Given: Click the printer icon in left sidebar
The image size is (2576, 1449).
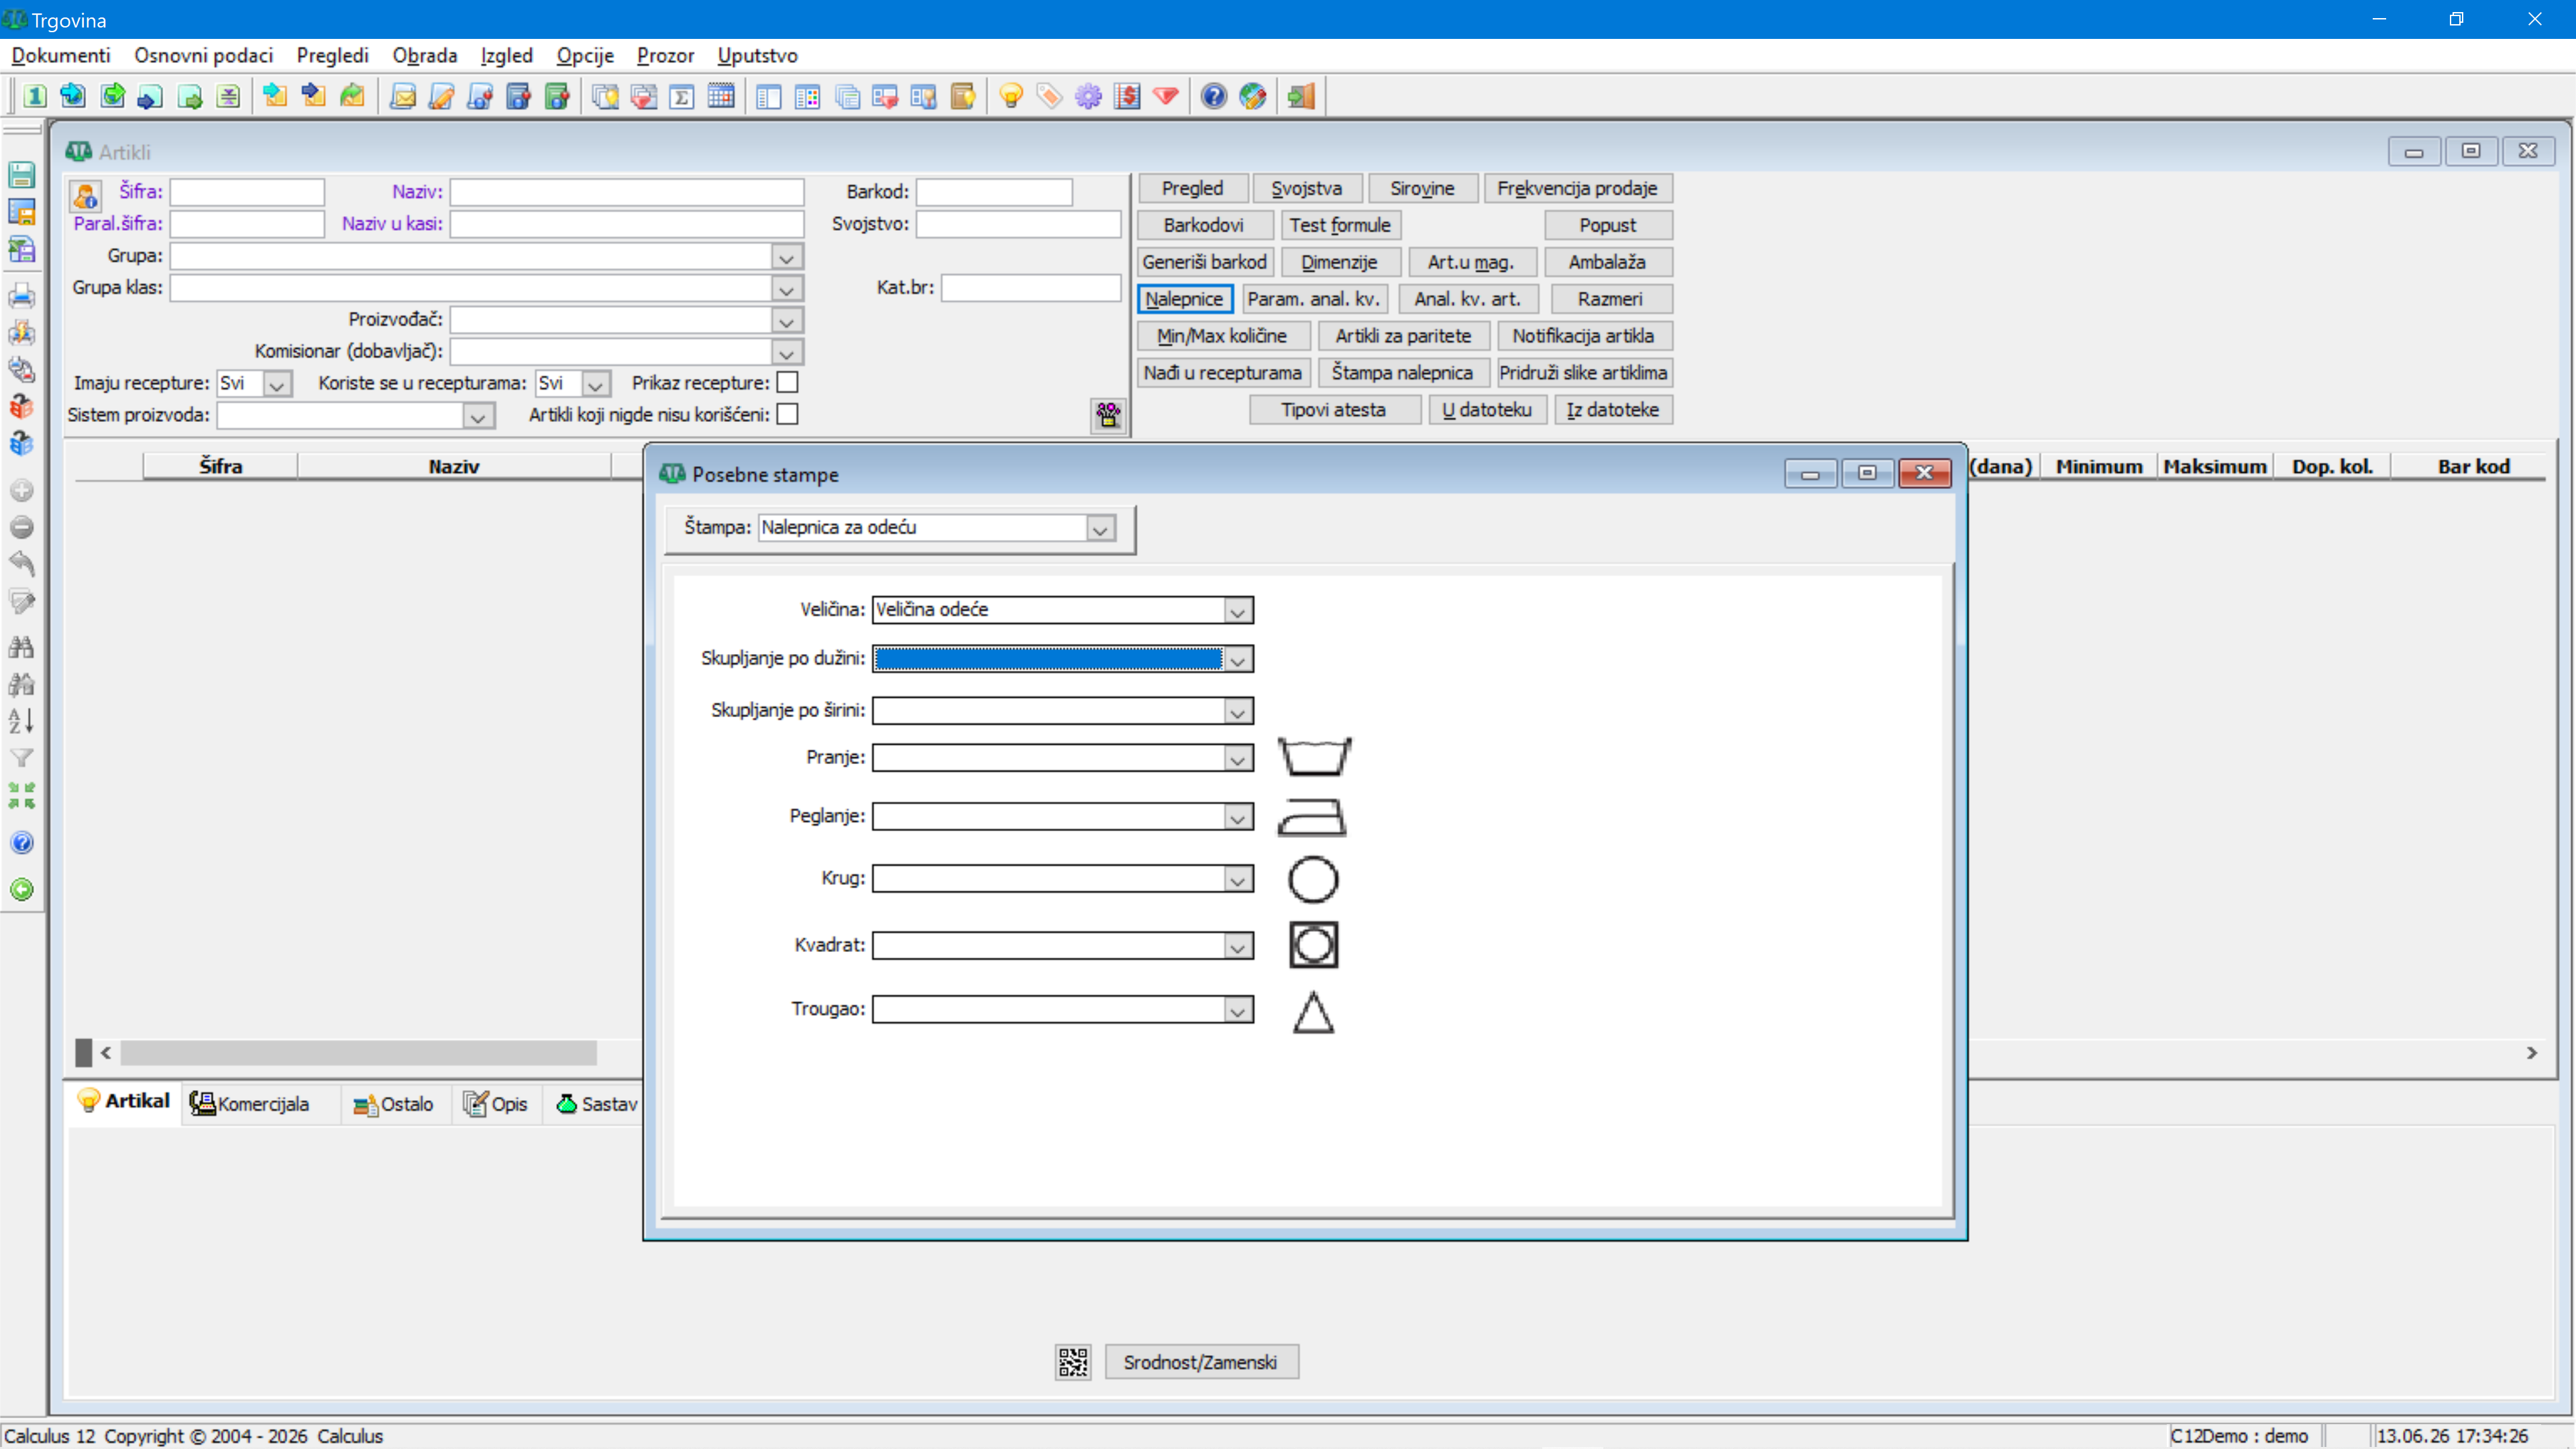Looking at the screenshot, I should 21,296.
